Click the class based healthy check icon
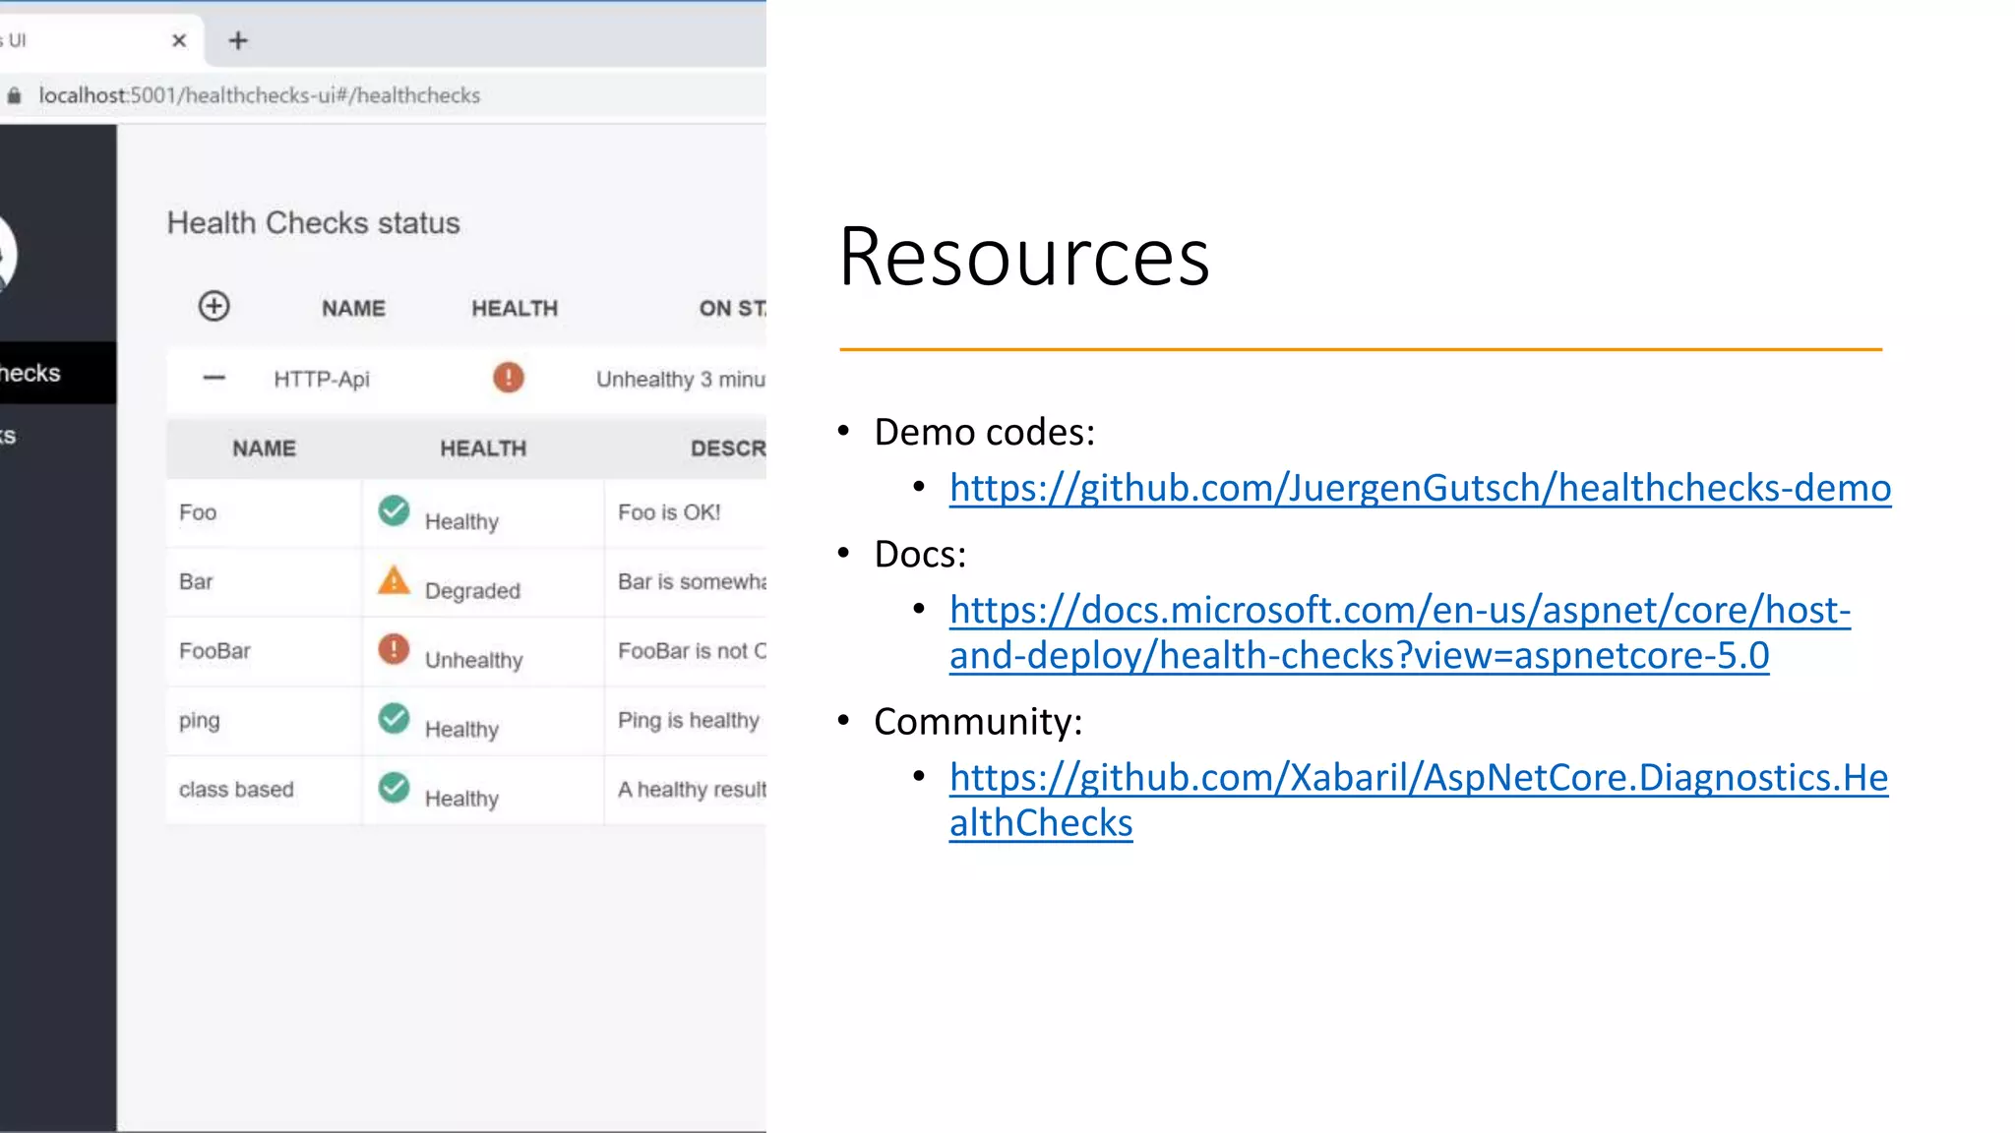Image resolution: width=2015 pixels, height=1133 pixels. click(x=394, y=788)
